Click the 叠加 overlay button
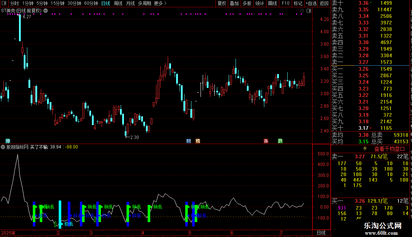 click(234, 3)
